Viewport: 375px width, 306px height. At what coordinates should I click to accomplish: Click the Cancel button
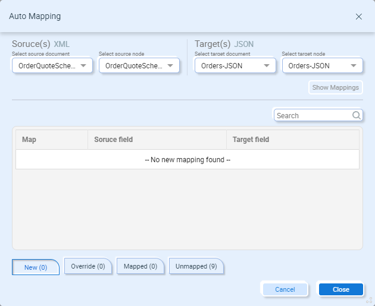[285, 289]
